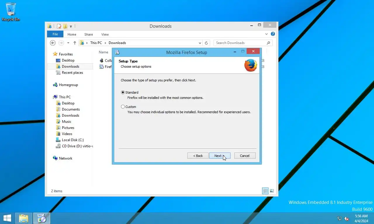
Task: Open the Recycle Bin desktop icon
Action: point(11,12)
